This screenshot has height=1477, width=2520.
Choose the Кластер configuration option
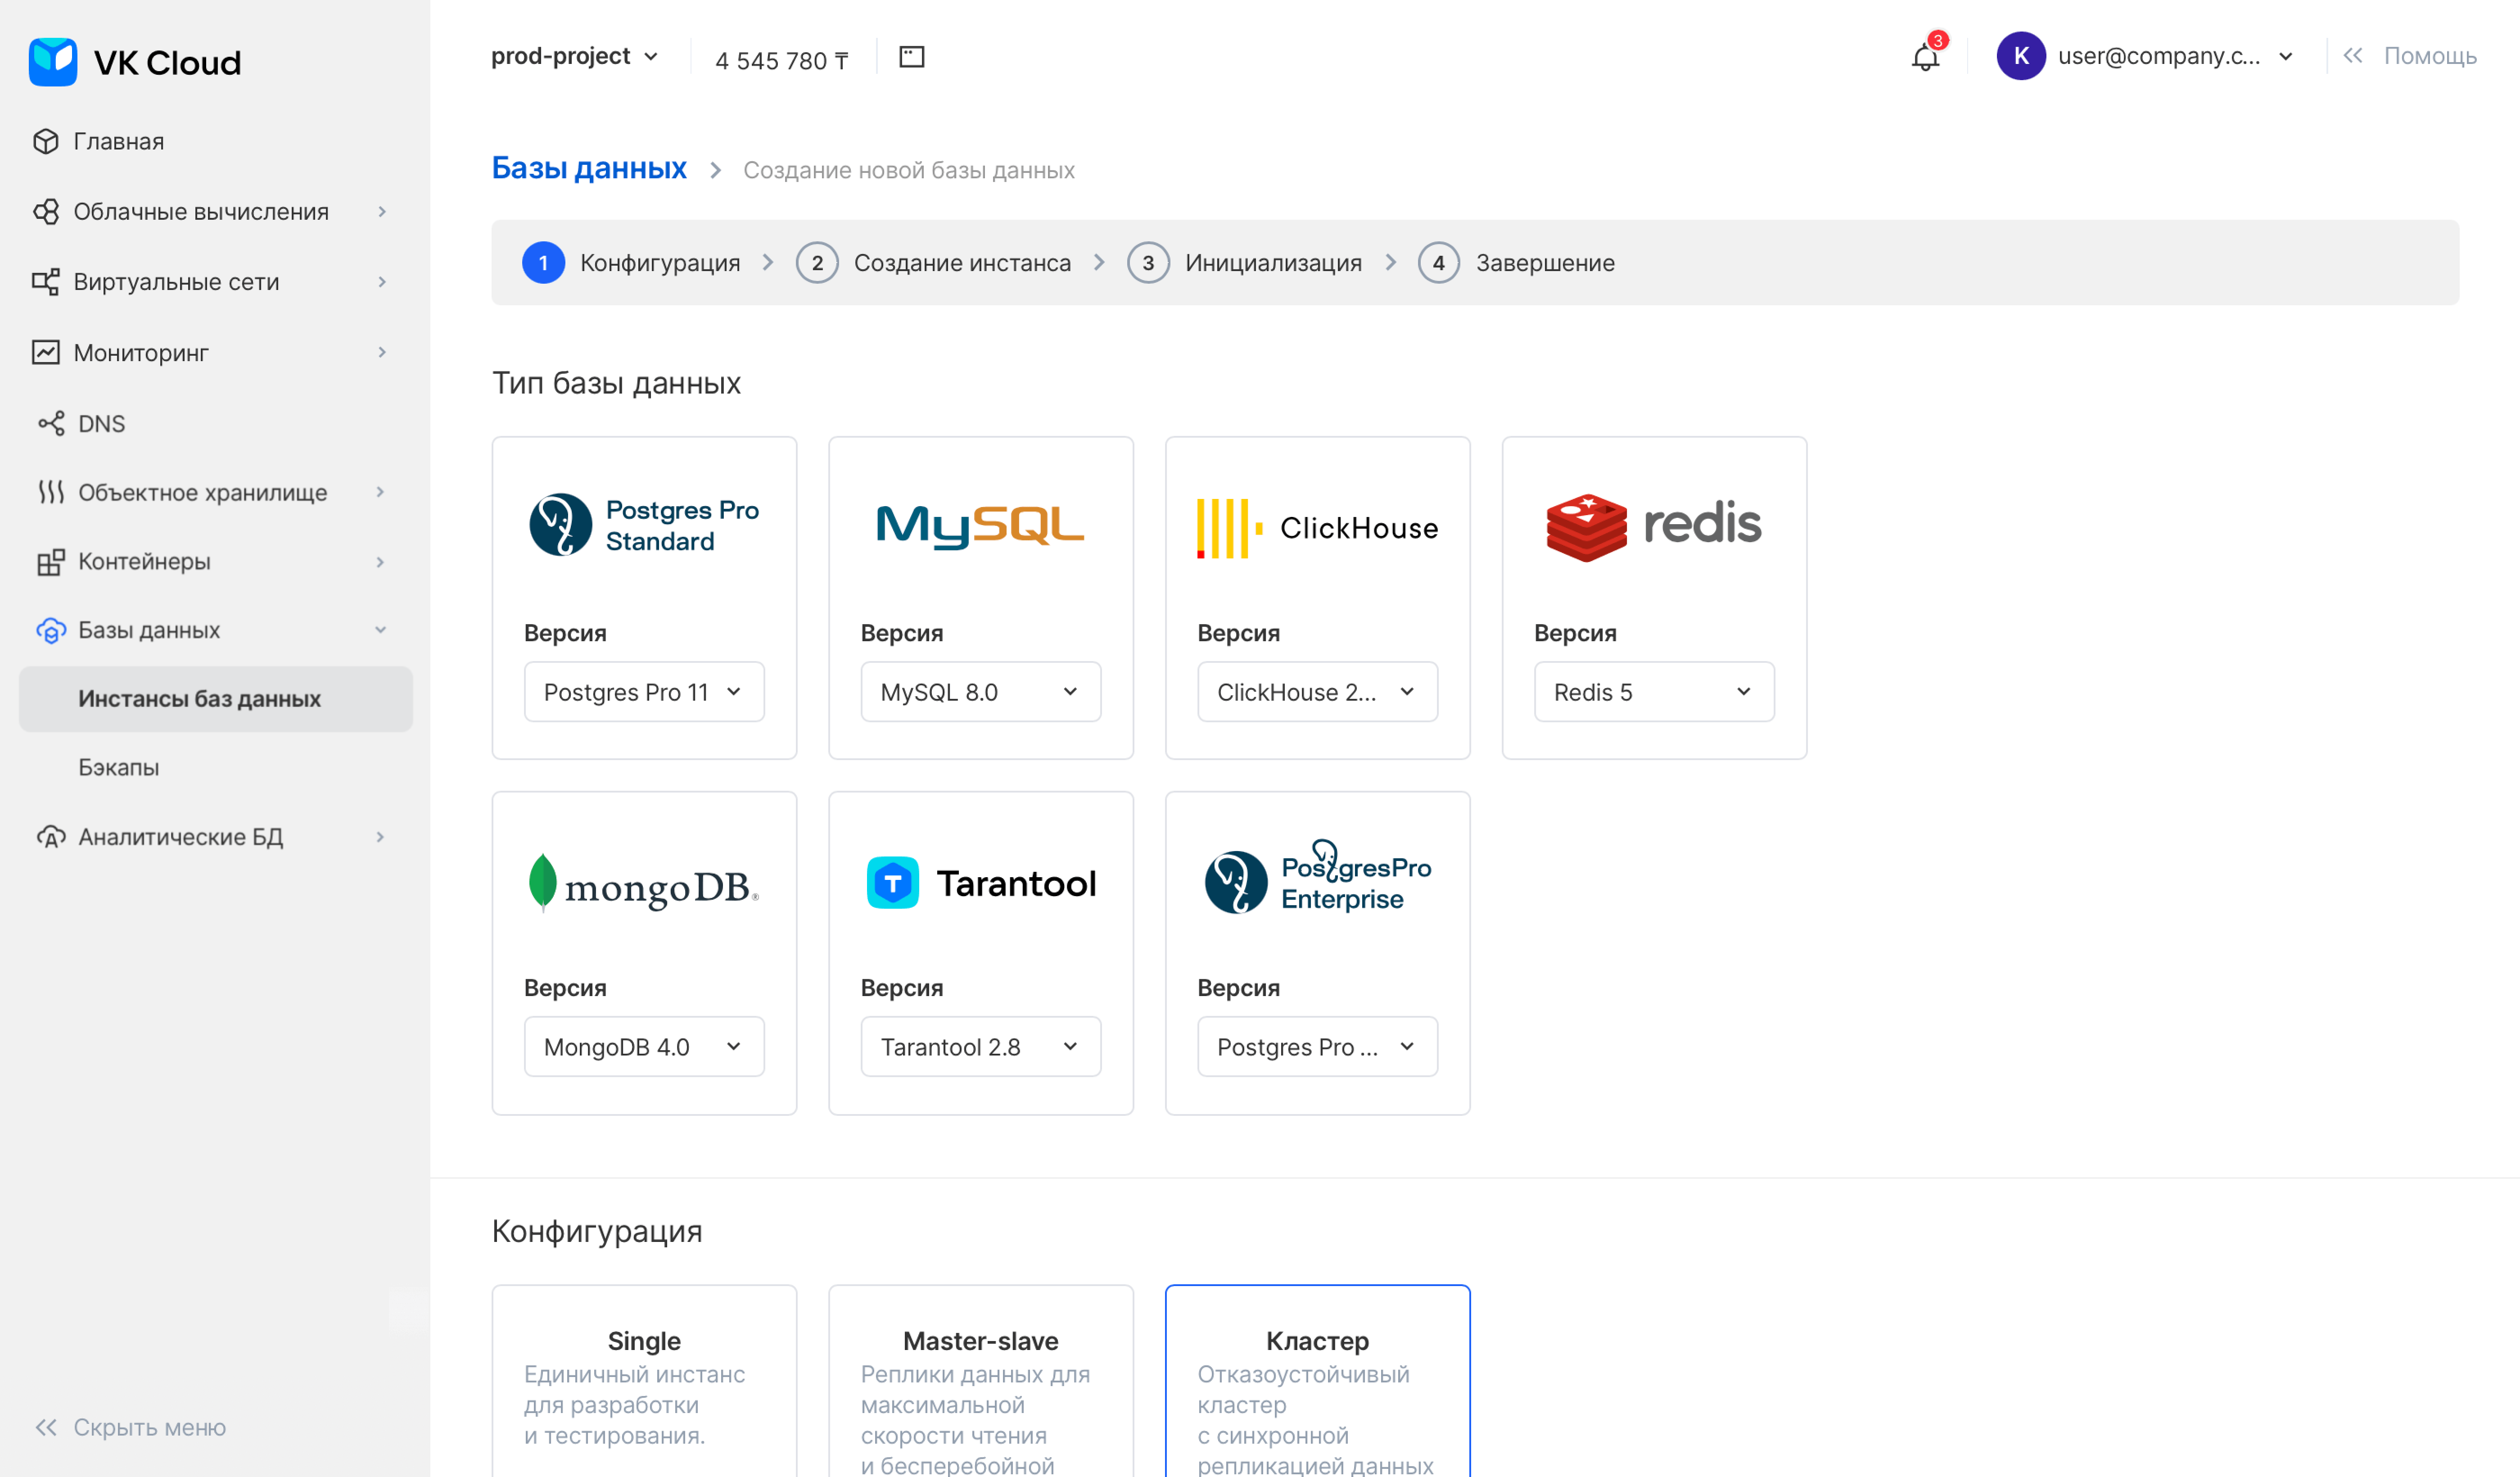1317,1381
